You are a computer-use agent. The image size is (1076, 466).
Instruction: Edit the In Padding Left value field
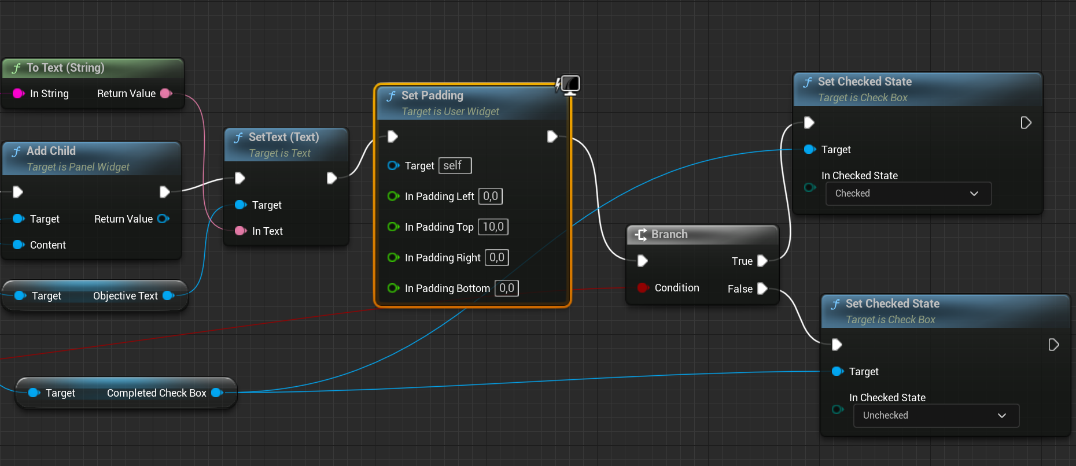(x=491, y=196)
